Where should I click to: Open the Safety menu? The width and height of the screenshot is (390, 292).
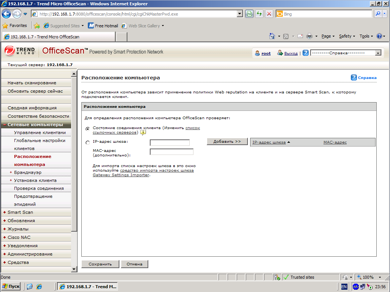point(347,36)
